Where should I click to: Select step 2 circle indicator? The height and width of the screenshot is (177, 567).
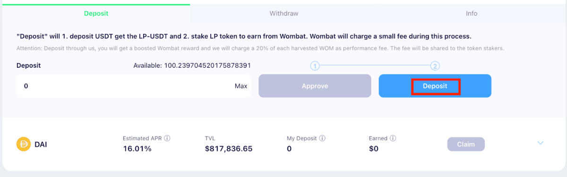(435, 66)
